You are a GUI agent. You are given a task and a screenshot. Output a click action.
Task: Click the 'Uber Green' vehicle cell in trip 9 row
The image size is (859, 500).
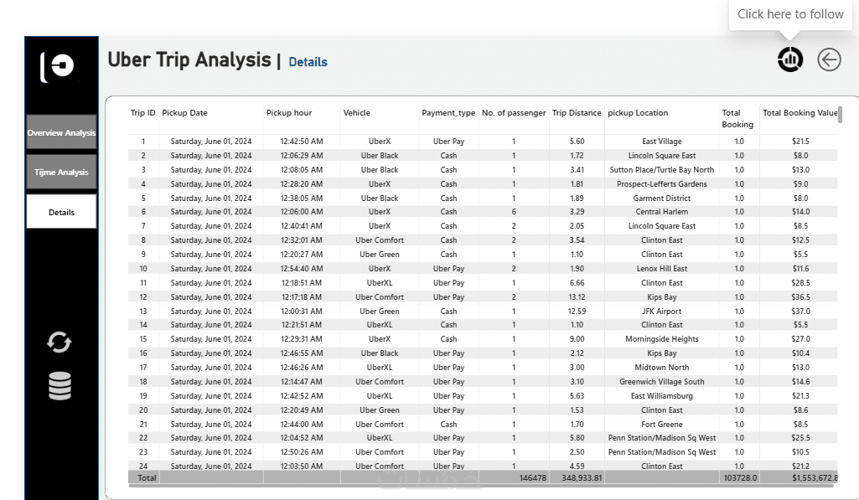point(379,254)
